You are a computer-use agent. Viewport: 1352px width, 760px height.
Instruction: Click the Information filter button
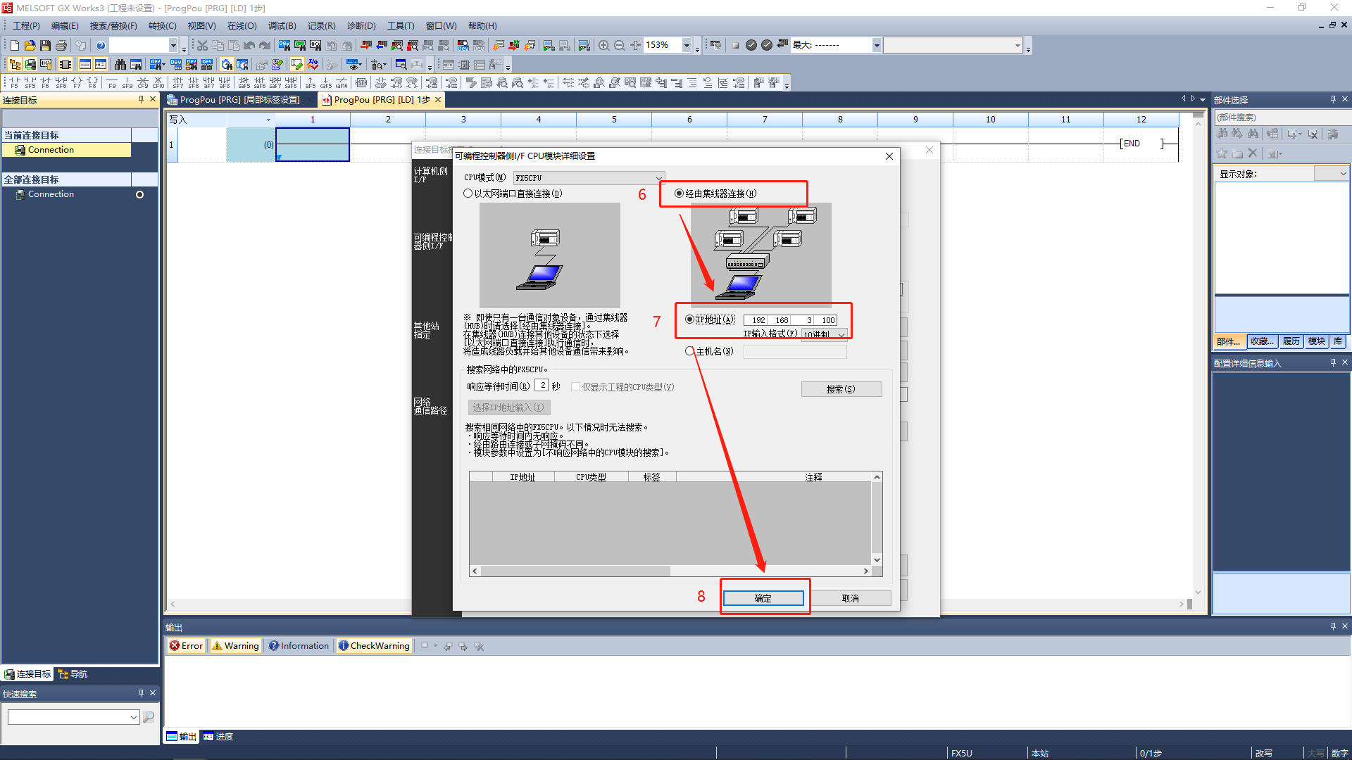tap(299, 646)
